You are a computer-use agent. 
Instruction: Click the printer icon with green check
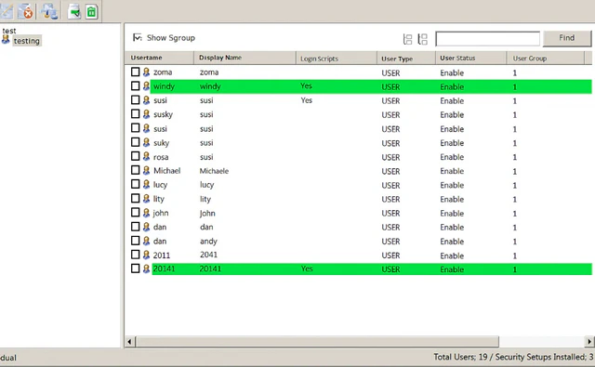point(74,11)
